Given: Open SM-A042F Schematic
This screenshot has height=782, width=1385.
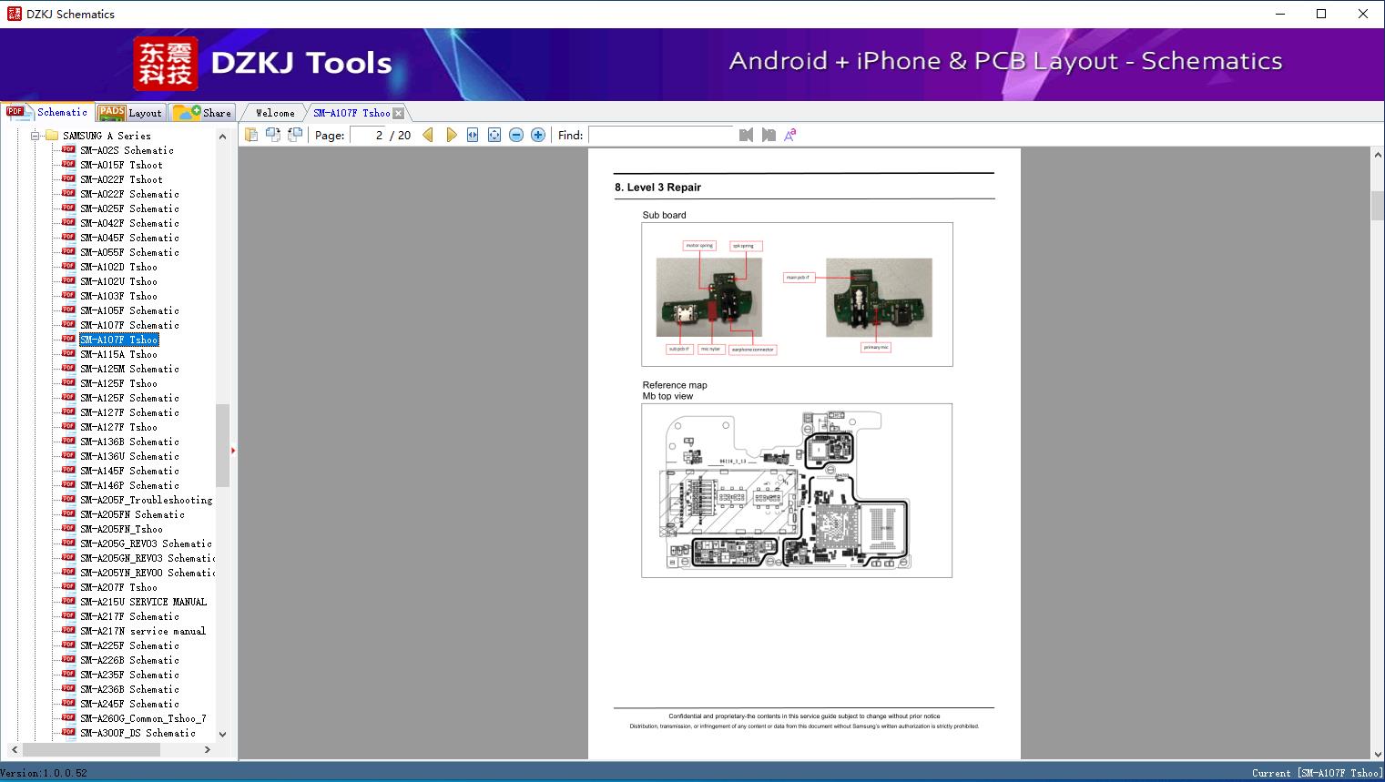Looking at the screenshot, I should pos(129,223).
